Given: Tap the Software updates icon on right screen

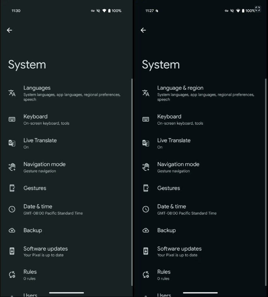Looking at the screenshot, I should (146, 251).
